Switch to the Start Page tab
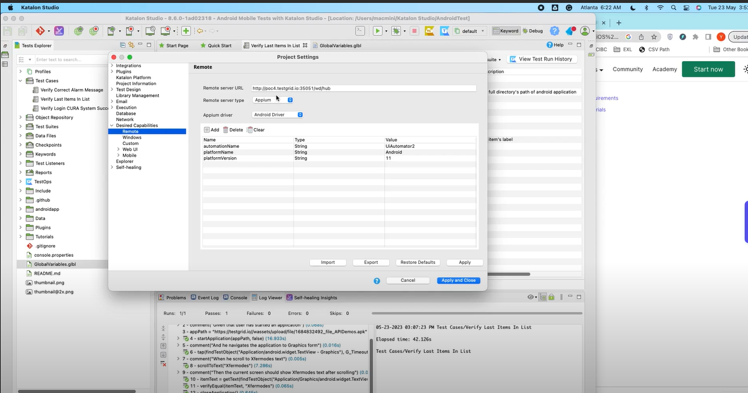Viewport: 748px width, 393px height. coord(173,45)
